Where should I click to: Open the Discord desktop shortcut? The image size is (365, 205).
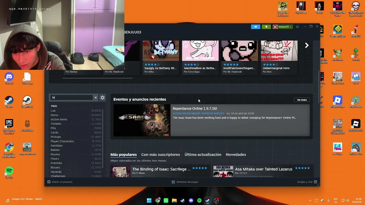pyautogui.click(x=9, y=79)
